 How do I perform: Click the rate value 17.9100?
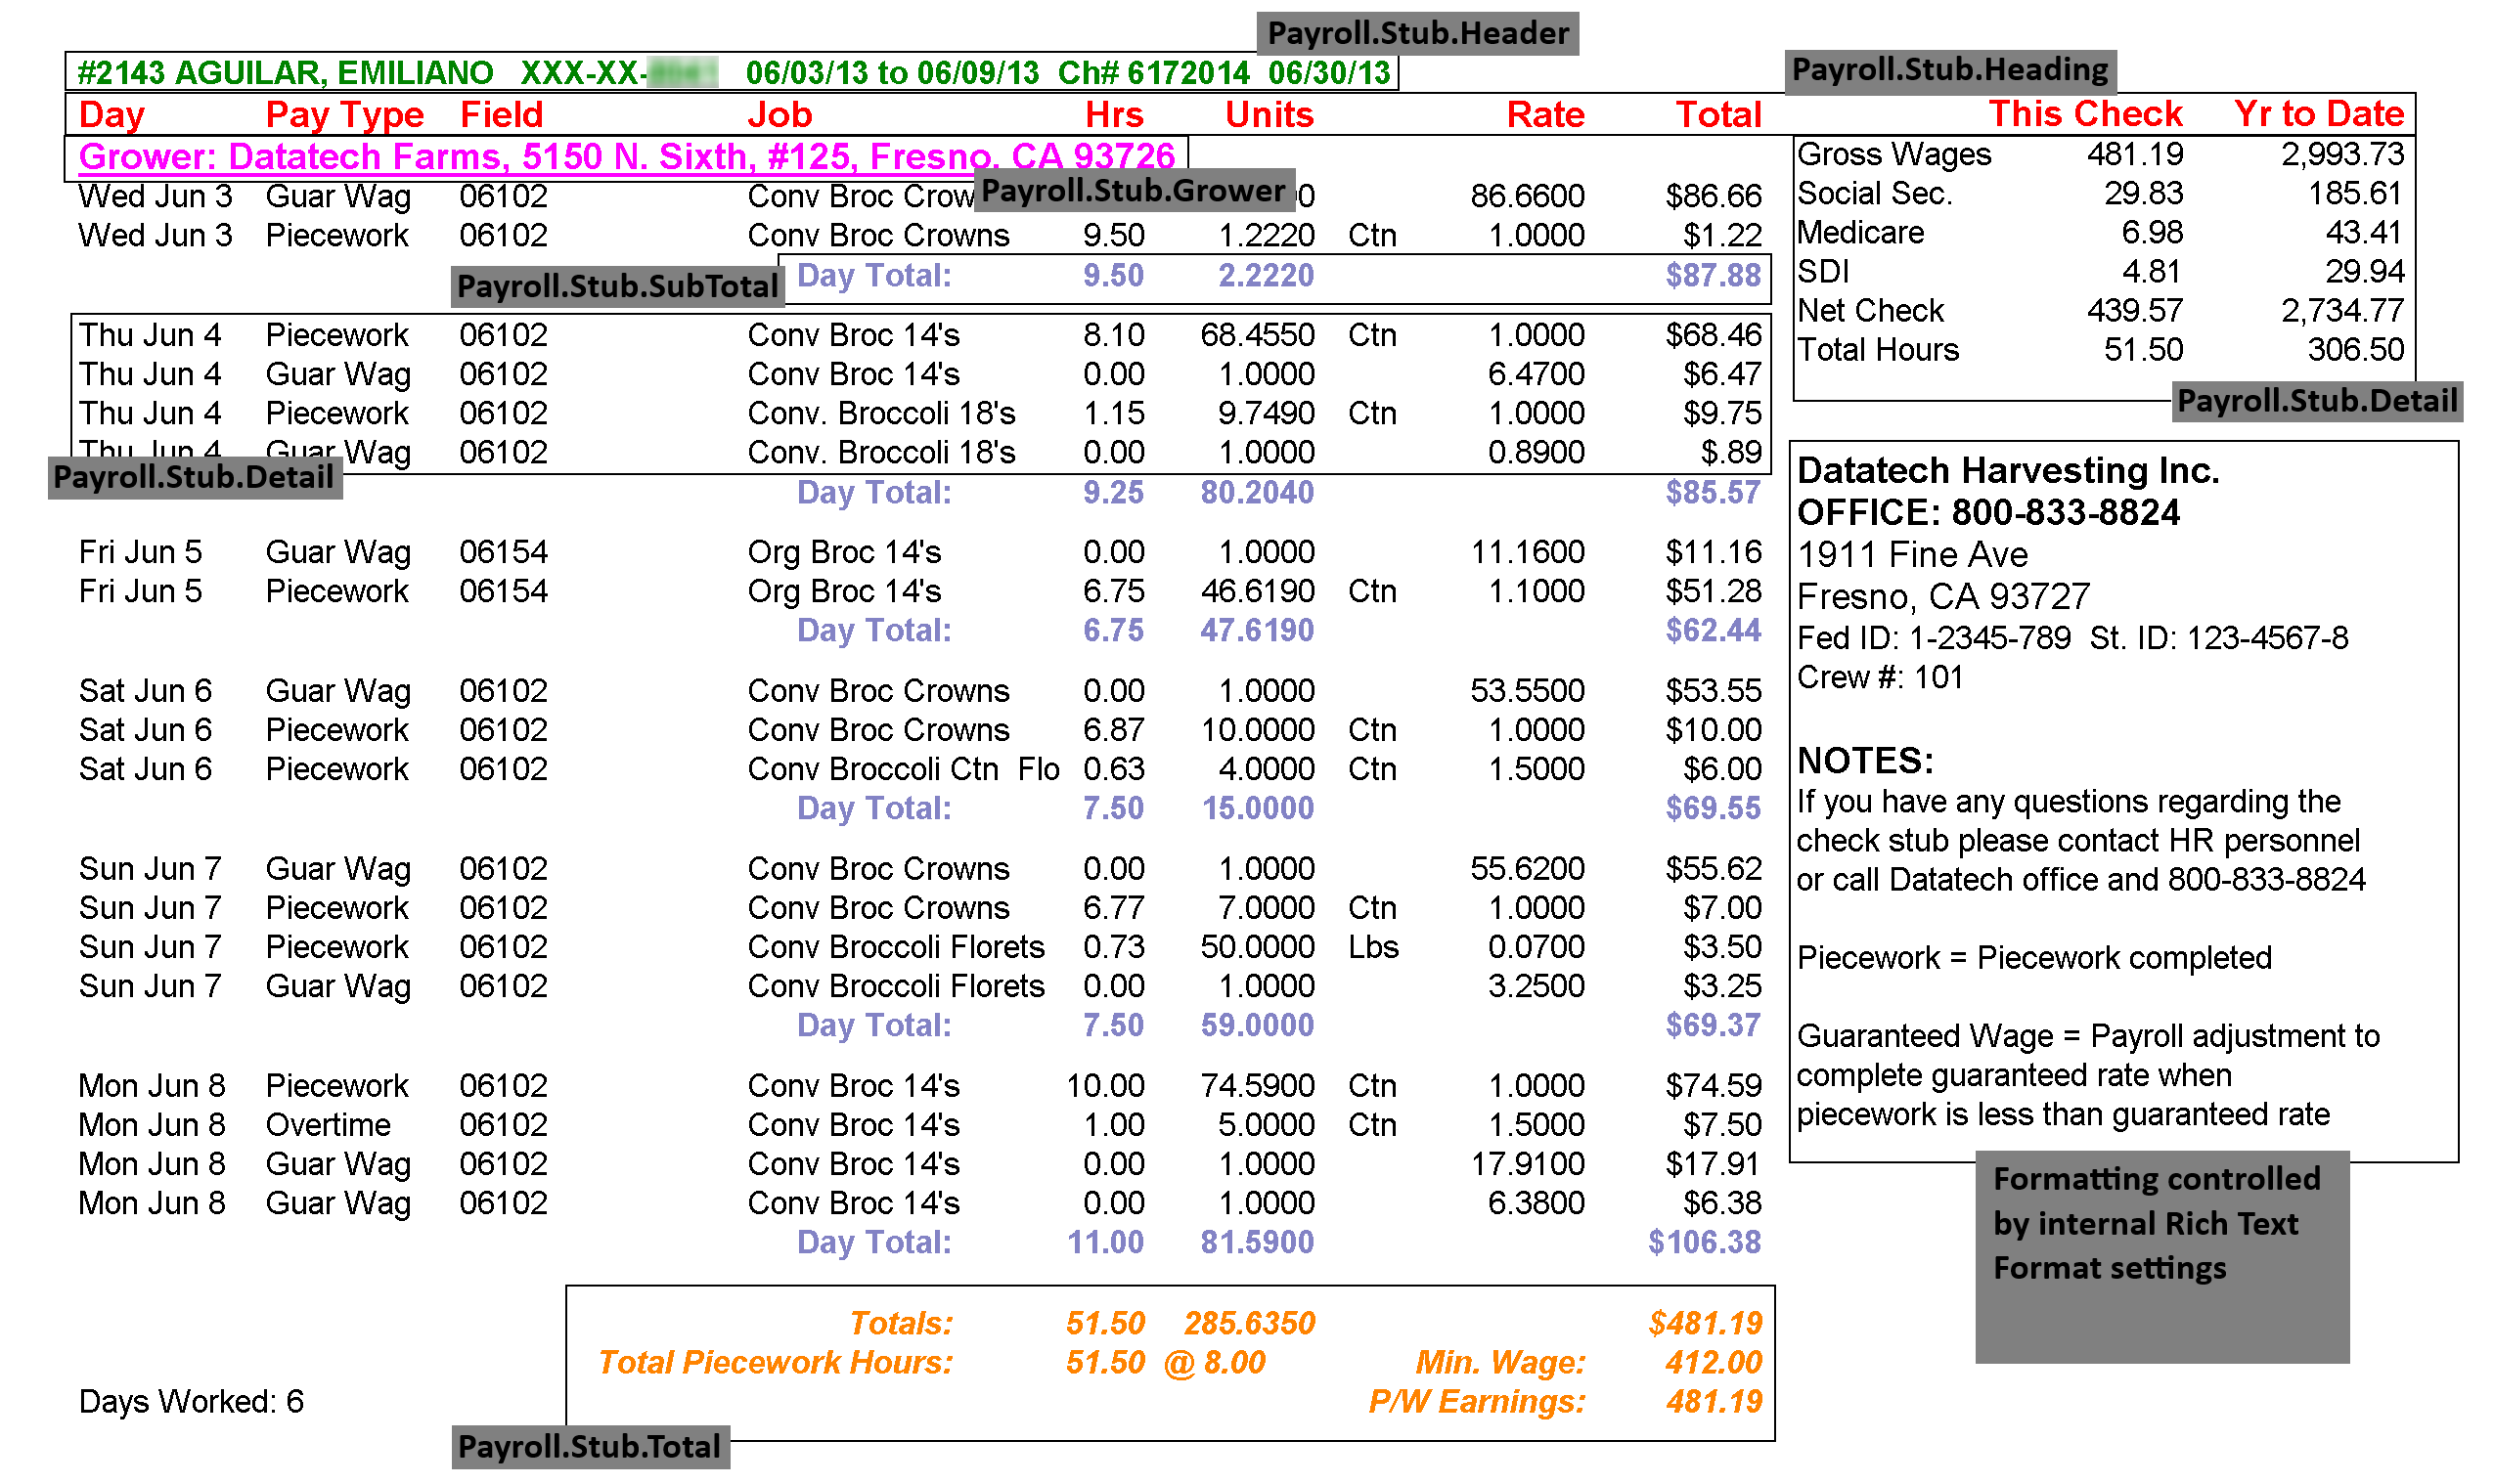1527,1164
